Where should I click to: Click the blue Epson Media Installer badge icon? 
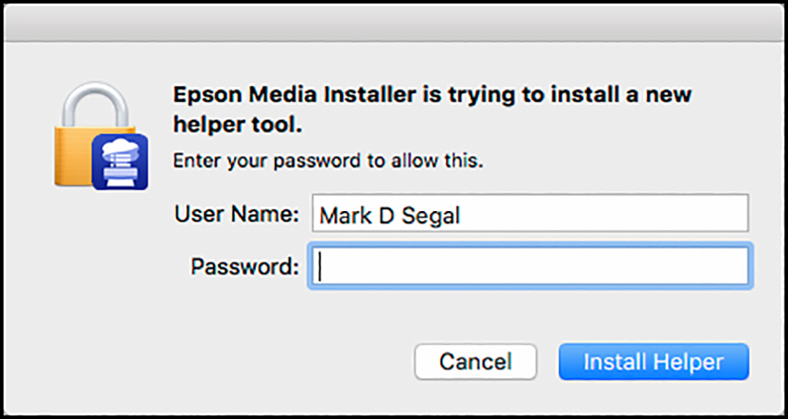120,161
